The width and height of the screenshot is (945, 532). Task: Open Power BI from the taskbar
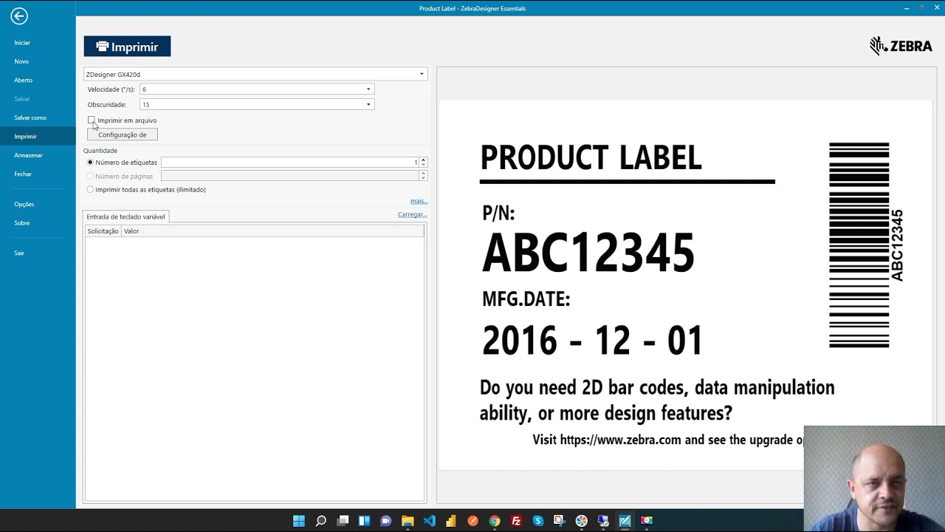(451, 521)
